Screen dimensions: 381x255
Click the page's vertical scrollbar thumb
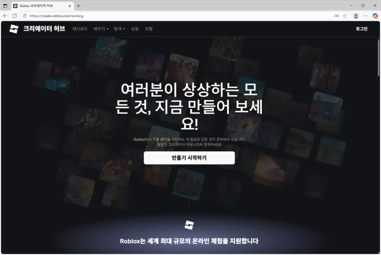(x=378, y=58)
